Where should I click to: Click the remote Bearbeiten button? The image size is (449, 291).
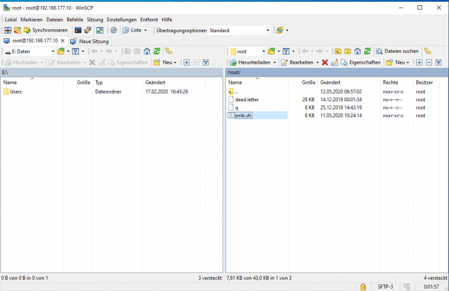297,62
